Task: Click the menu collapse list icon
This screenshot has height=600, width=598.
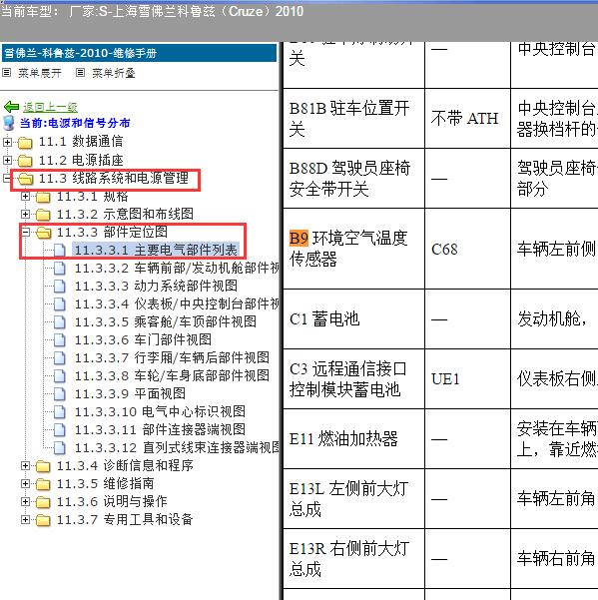Action: point(80,72)
